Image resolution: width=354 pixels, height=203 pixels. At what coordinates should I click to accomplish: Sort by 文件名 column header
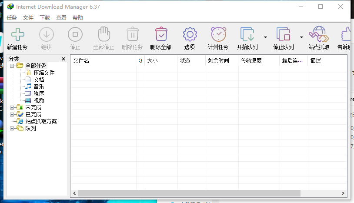[x=104, y=60]
